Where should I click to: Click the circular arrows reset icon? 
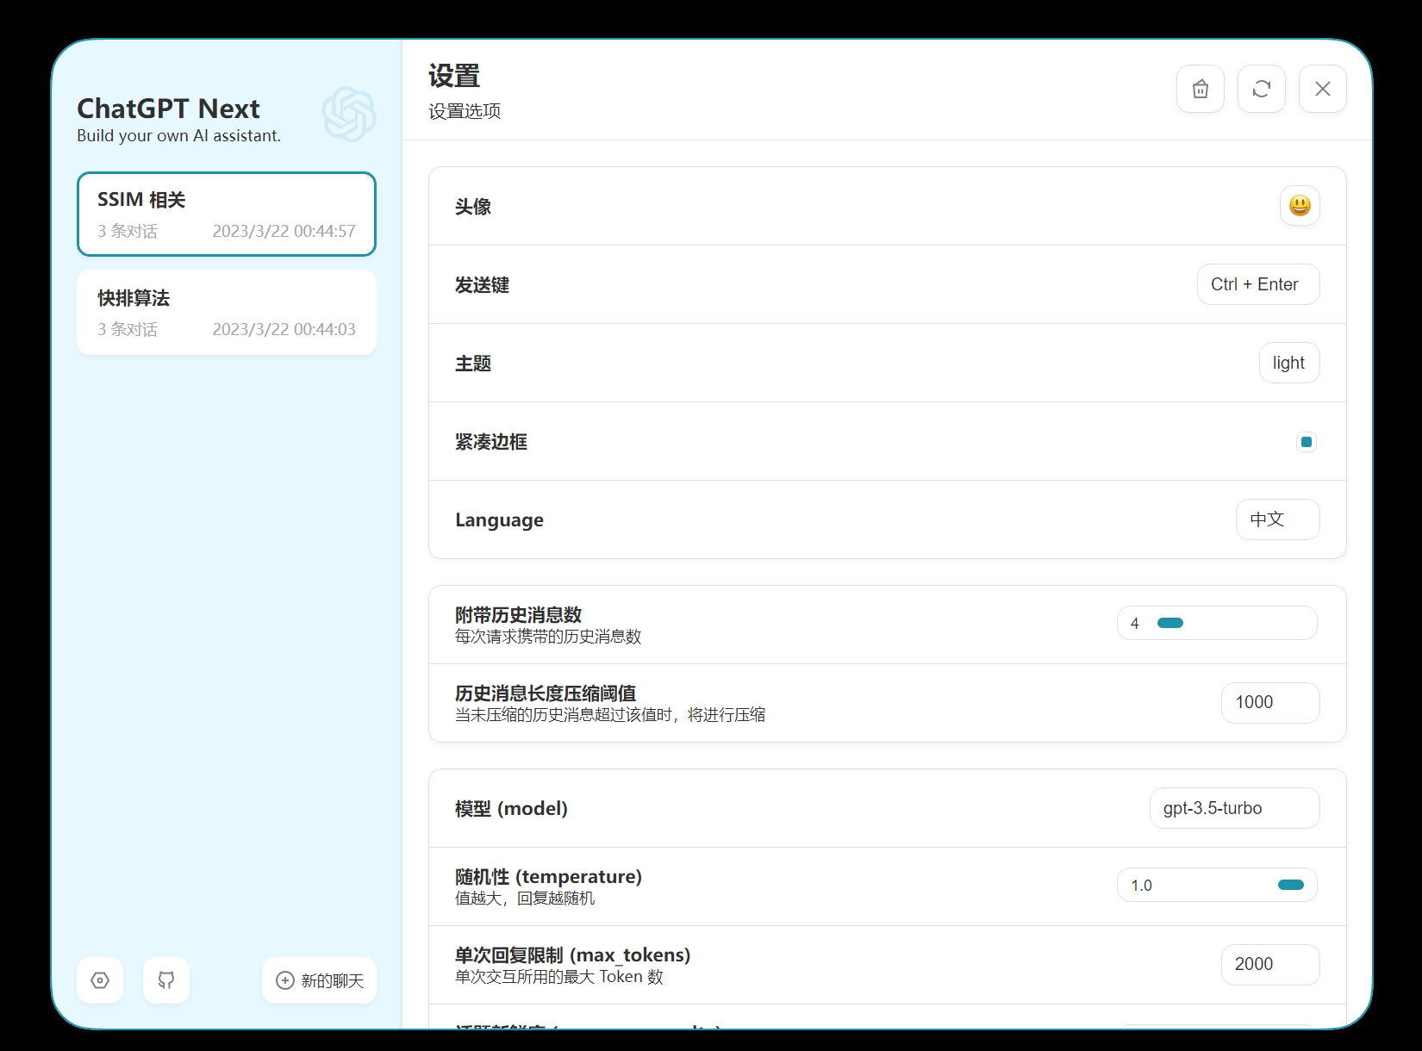click(x=1261, y=89)
